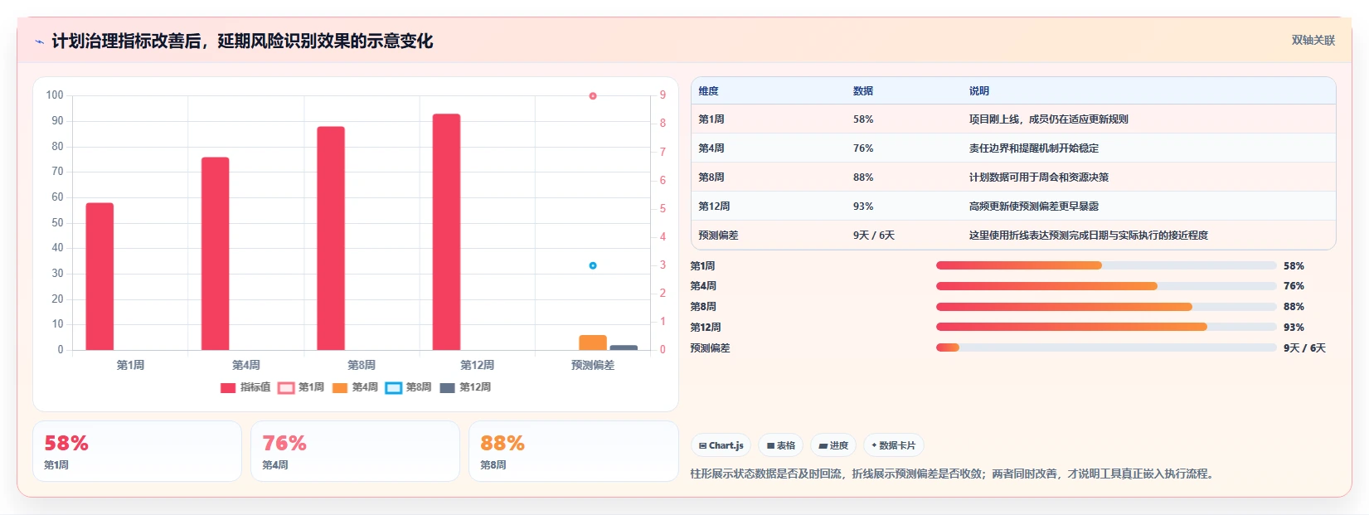Toggle the 第12周 gray legend item
Screen dimensions: 1369x515
[x=465, y=387]
